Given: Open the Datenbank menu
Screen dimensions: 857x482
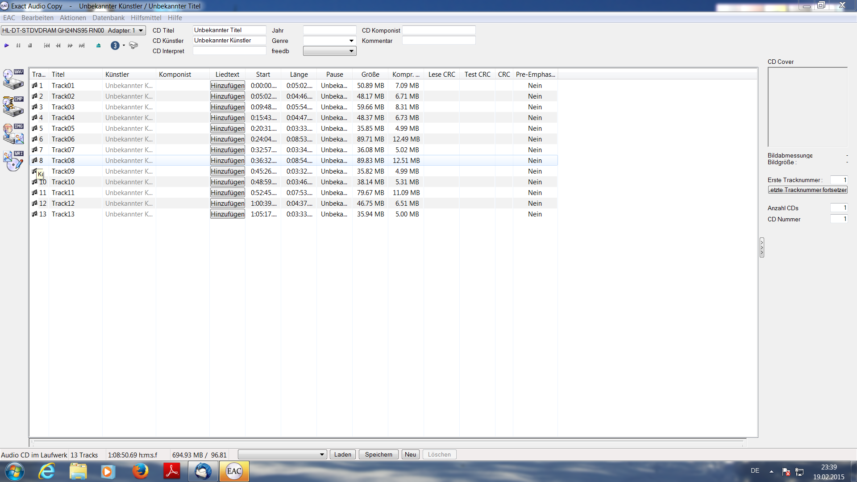Looking at the screenshot, I should coord(108,18).
